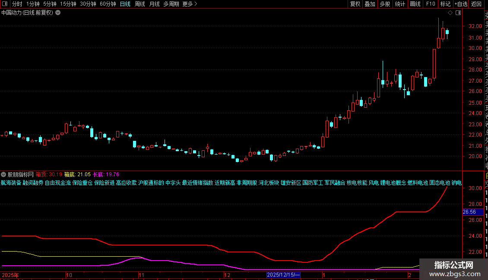Toggle the left sidebar panel icon

(x=5, y=4)
